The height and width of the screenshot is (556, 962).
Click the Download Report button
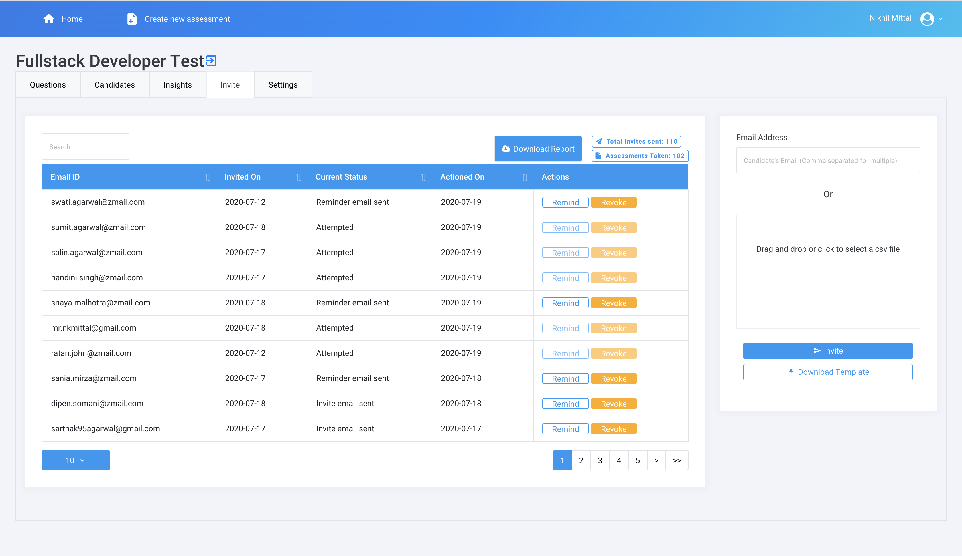tap(538, 149)
